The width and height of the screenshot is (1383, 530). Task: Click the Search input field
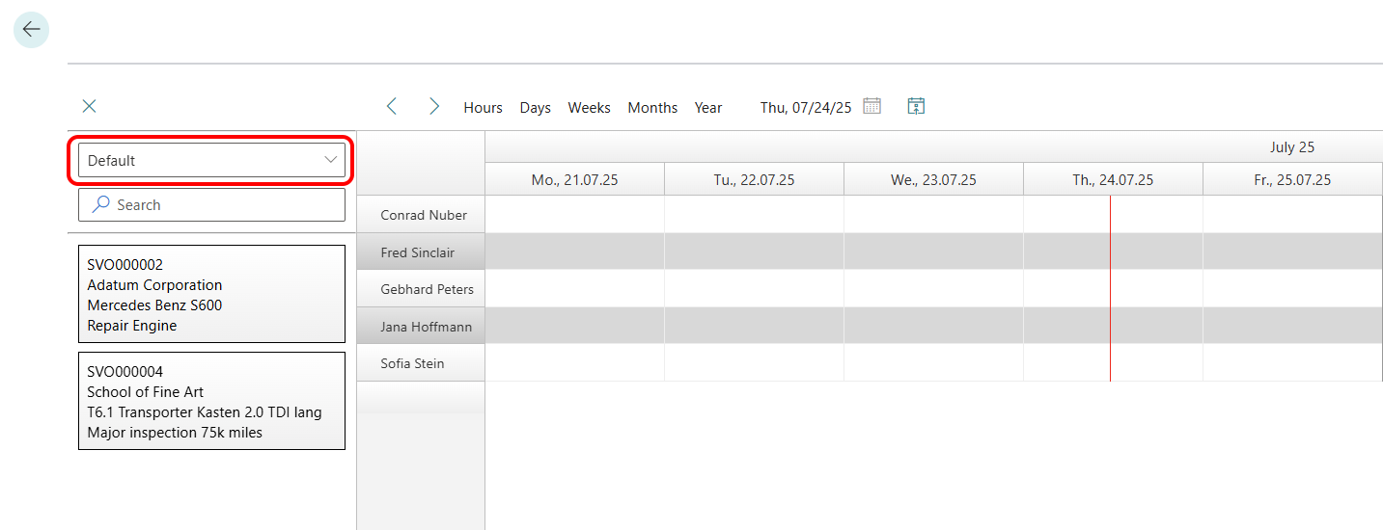[x=222, y=205]
